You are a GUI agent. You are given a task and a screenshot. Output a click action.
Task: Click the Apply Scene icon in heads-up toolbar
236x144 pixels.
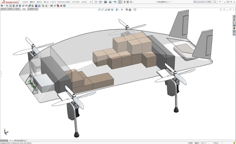(130, 10)
